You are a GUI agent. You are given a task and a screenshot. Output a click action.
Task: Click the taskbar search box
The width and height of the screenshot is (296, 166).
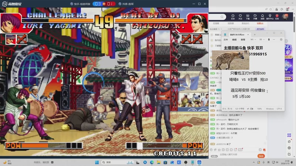click(x=118, y=162)
